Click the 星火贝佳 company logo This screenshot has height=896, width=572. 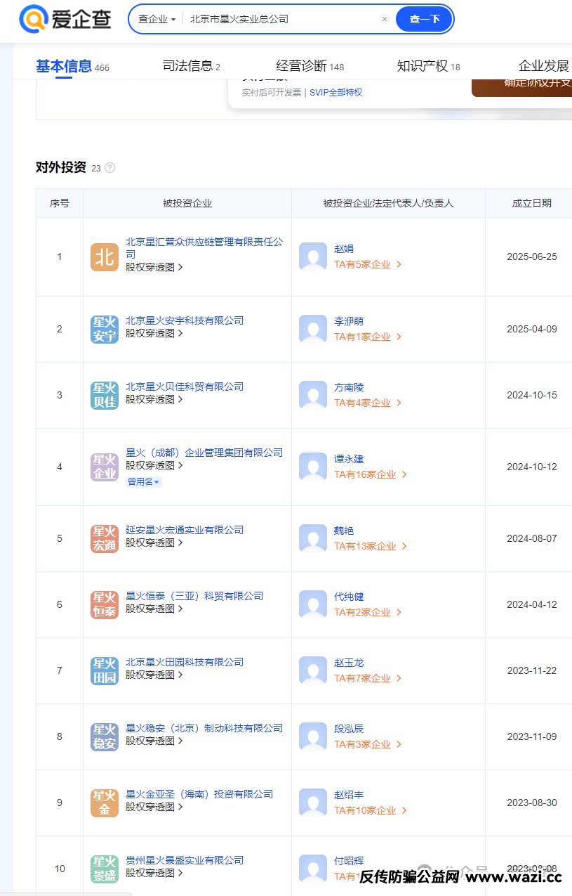pyautogui.click(x=105, y=395)
